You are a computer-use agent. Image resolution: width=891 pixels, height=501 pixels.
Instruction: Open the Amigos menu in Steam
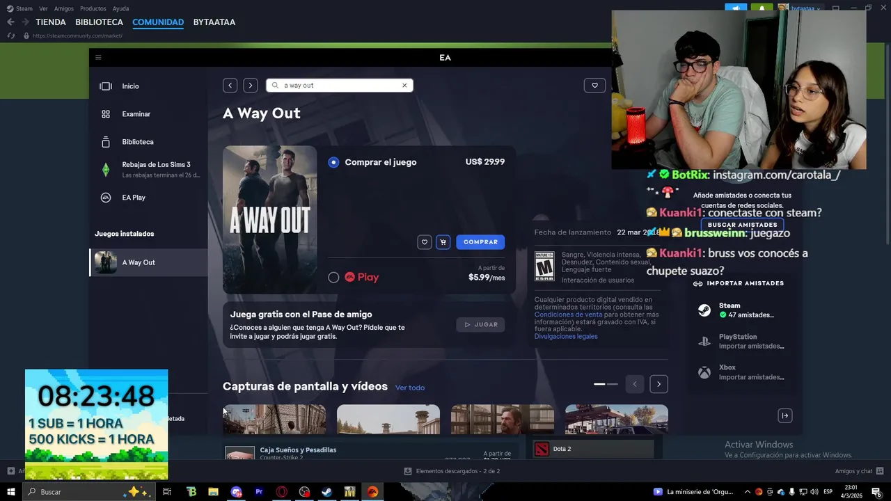point(64,8)
